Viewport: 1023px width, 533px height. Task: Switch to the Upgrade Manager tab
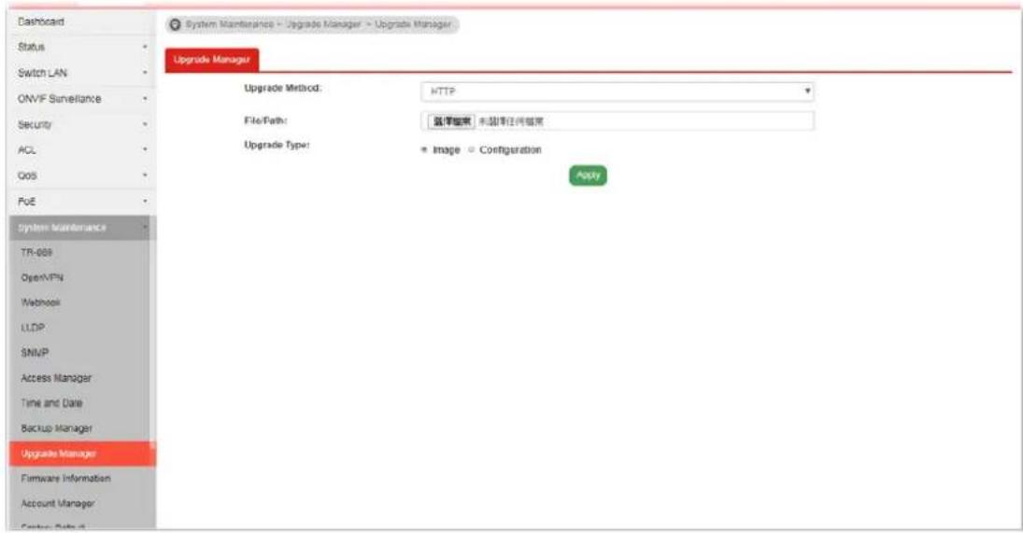(211, 60)
